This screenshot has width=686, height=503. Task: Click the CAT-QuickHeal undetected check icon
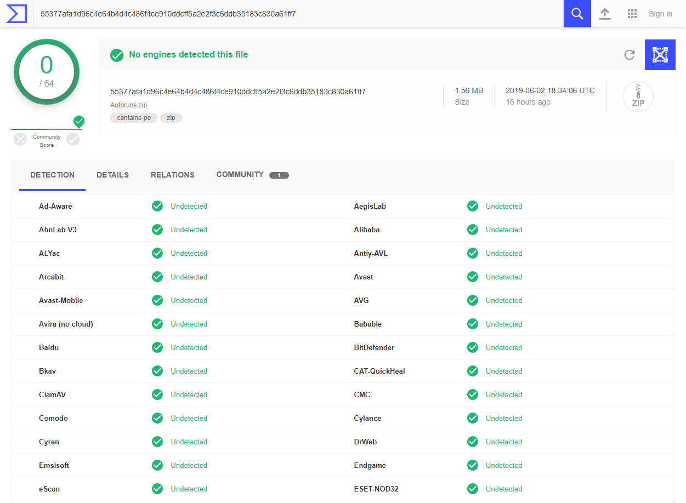tap(473, 371)
